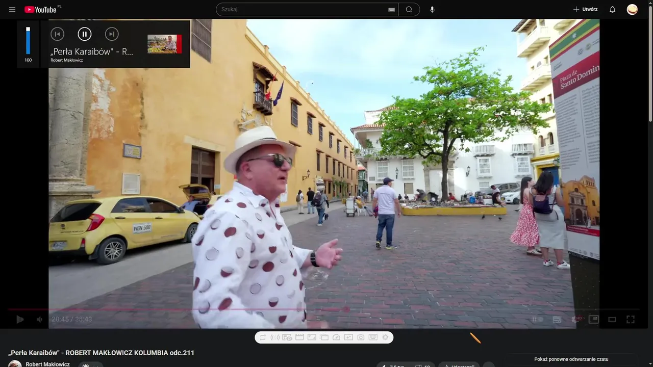Click the video frame to pause
The width and height of the screenshot is (653, 367).
click(x=324, y=173)
